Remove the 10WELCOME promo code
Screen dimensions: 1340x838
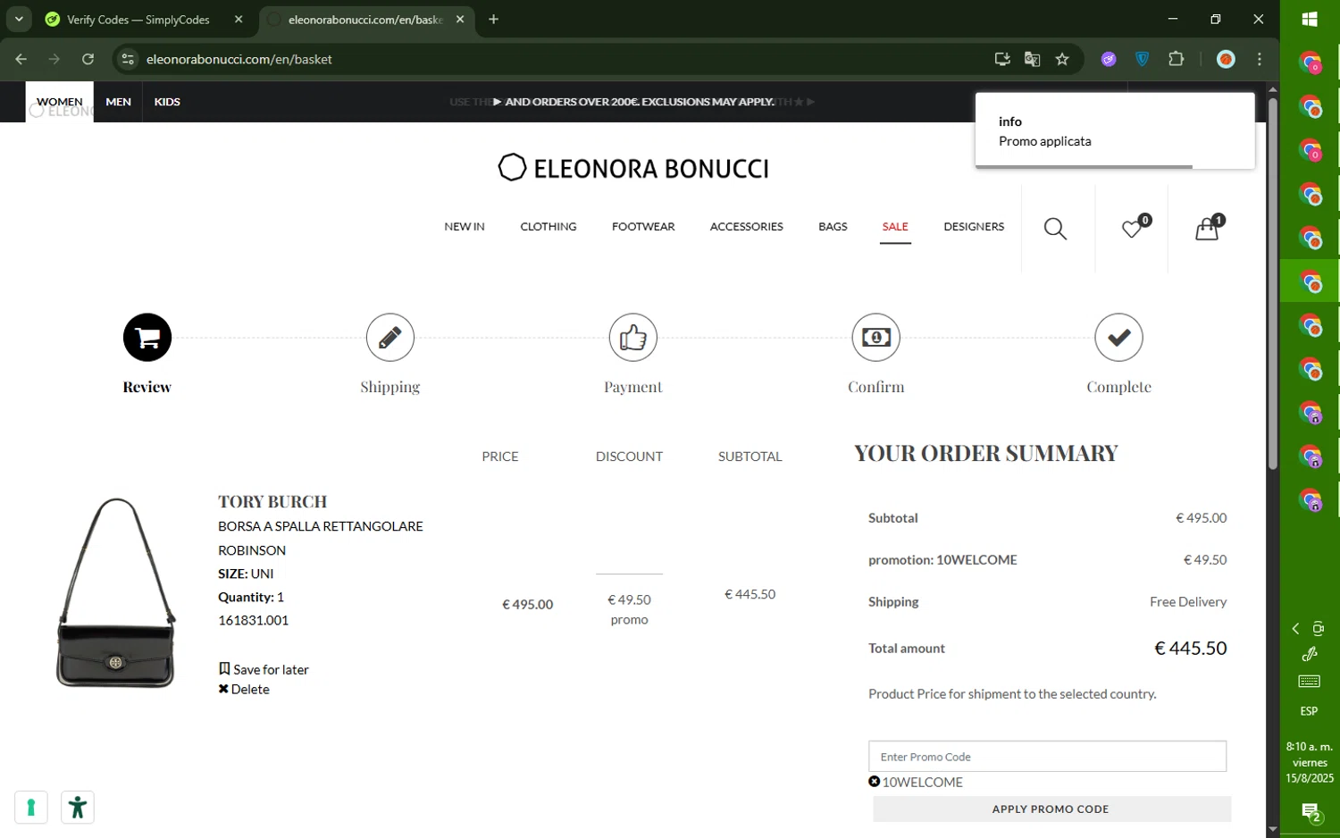click(x=875, y=782)
